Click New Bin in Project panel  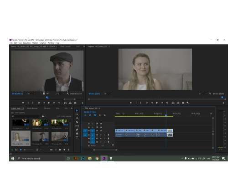pos(60,150)
